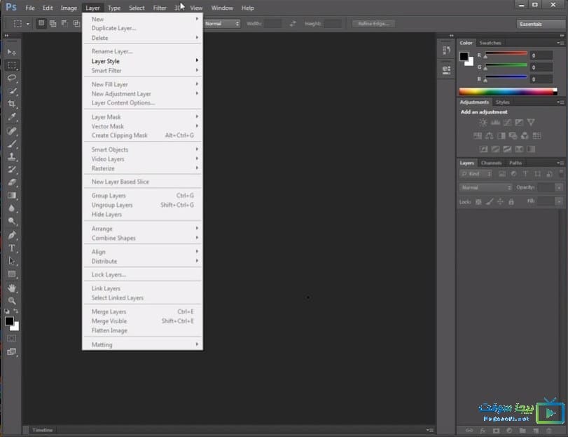
Task: Click the foreground color swatch in toolbox
Action: click(8, 321)
